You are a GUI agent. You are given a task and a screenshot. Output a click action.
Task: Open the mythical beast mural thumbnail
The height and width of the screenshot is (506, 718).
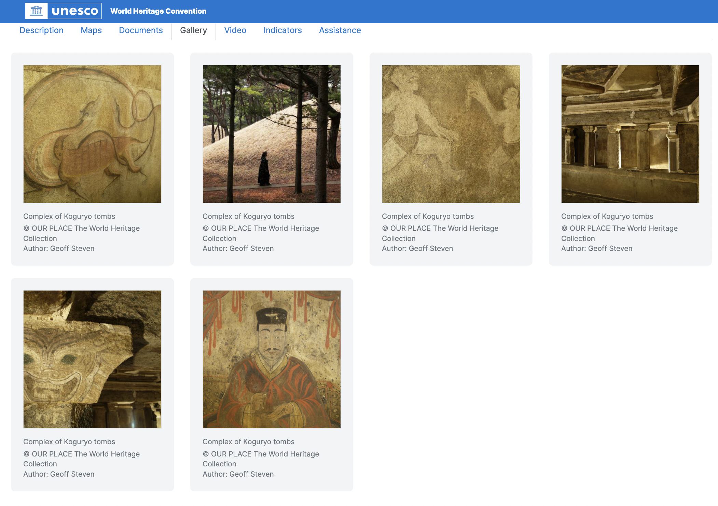92,134
